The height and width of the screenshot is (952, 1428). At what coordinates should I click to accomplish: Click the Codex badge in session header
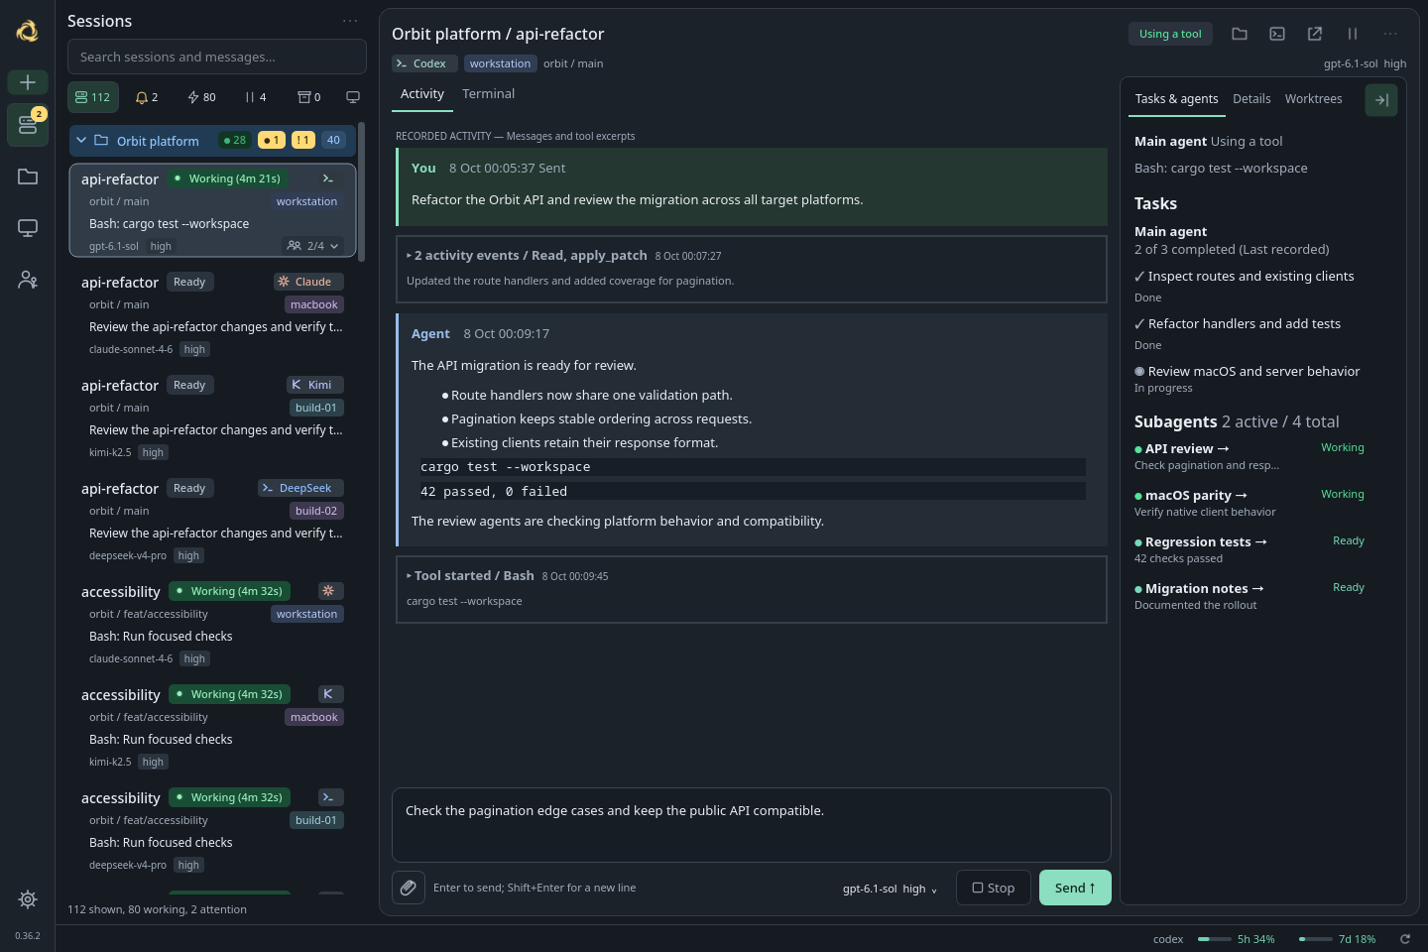(x=424, y=63)
